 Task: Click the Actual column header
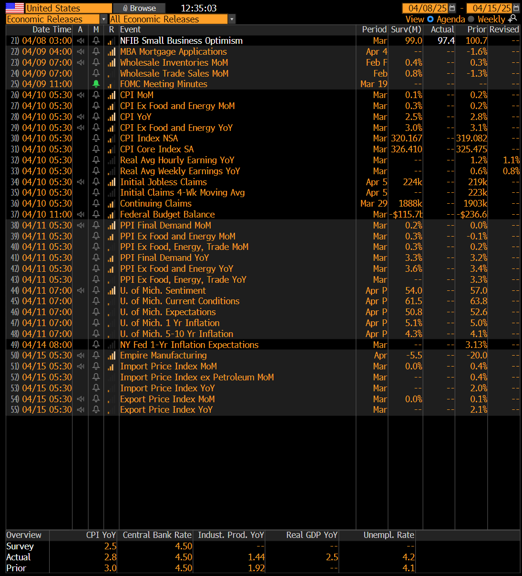442,30
